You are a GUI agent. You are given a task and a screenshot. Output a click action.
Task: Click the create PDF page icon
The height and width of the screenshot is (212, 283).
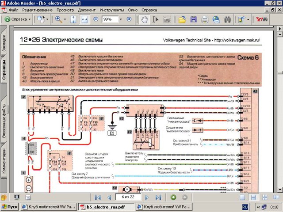[41, 19]
